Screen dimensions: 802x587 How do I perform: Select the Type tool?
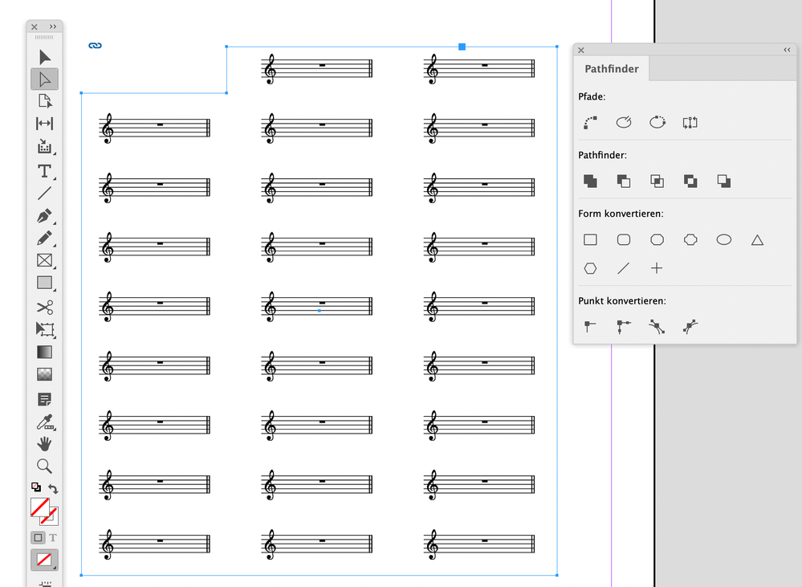click(44, 171)
